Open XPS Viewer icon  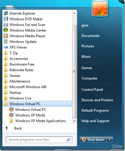click(x=6, y=47)
